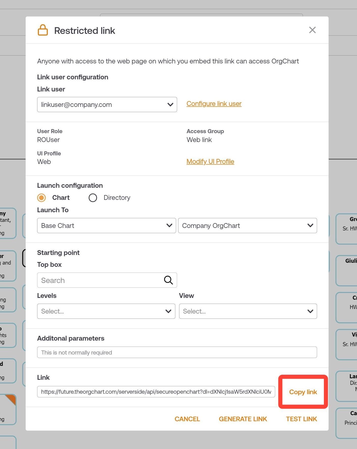Select the Chart radio button
The height and width of the screenshot is (449, 357).
click(41, 198)
